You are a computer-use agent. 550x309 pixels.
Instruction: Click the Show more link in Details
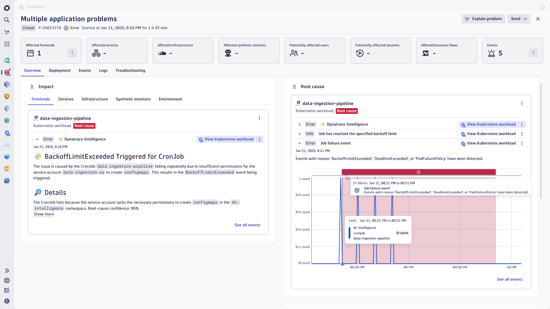coord(44,214)
